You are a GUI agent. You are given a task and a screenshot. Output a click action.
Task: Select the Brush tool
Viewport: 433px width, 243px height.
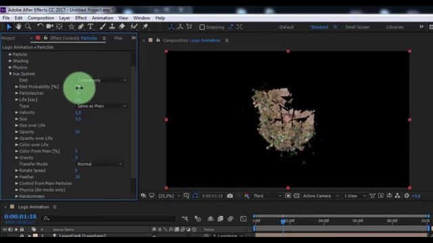tap(102, 27)
